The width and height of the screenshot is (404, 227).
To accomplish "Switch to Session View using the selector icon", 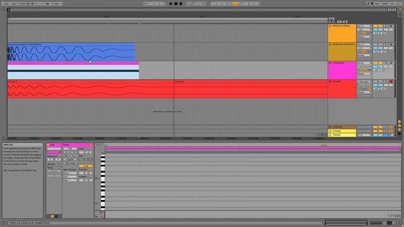I will [400, 14].
